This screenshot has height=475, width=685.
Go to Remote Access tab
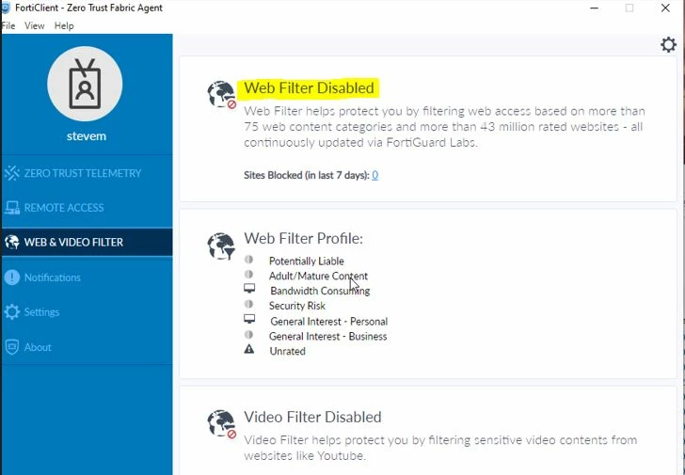87,208
